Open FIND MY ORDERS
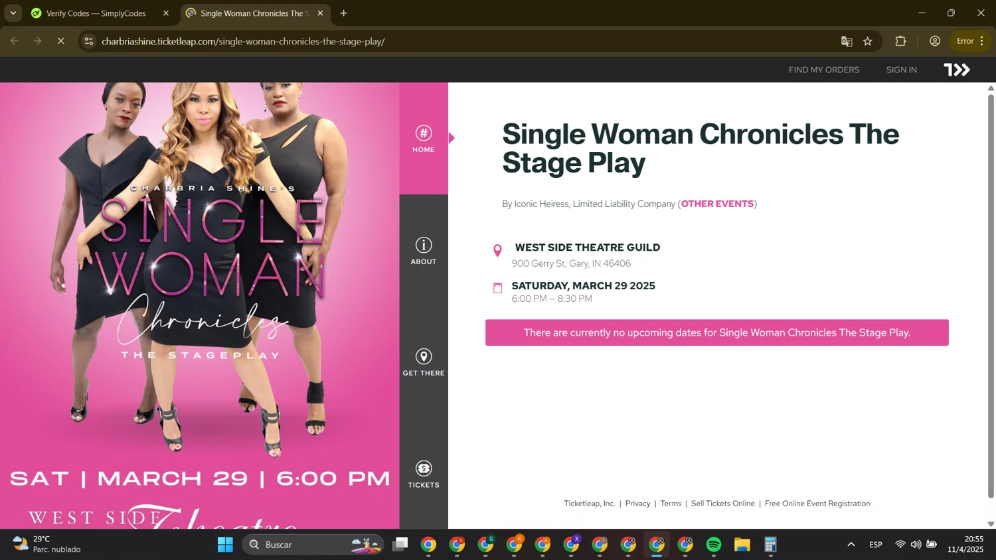The width and height of the screenshot is (996, 560). (824, 70)
